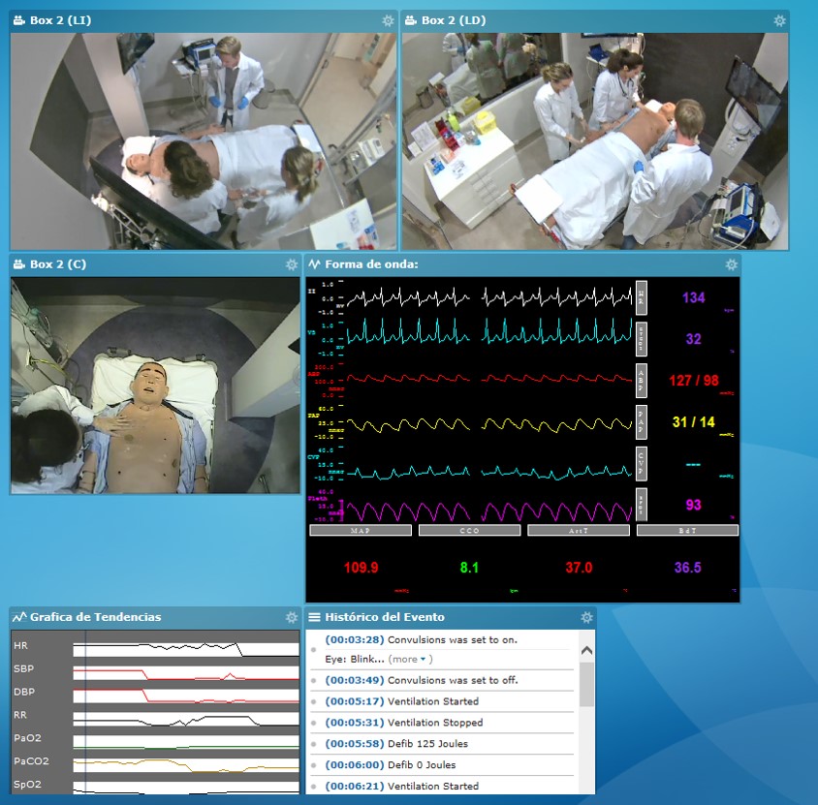The image size is (818, 805).
Task: Select the vertical CVP waveform button
Action: (x=642, y=463)
